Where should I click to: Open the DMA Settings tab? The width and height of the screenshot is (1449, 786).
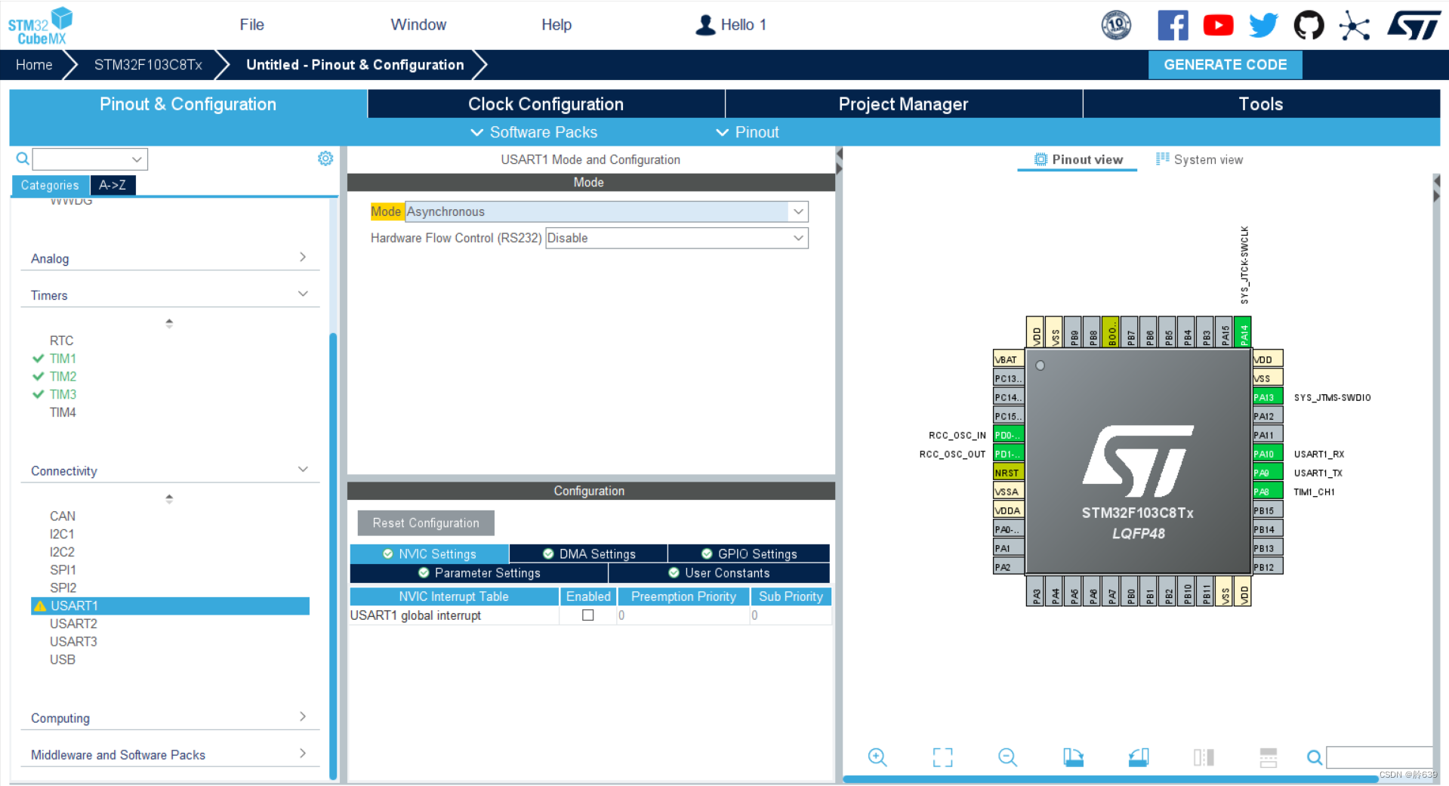588,554
